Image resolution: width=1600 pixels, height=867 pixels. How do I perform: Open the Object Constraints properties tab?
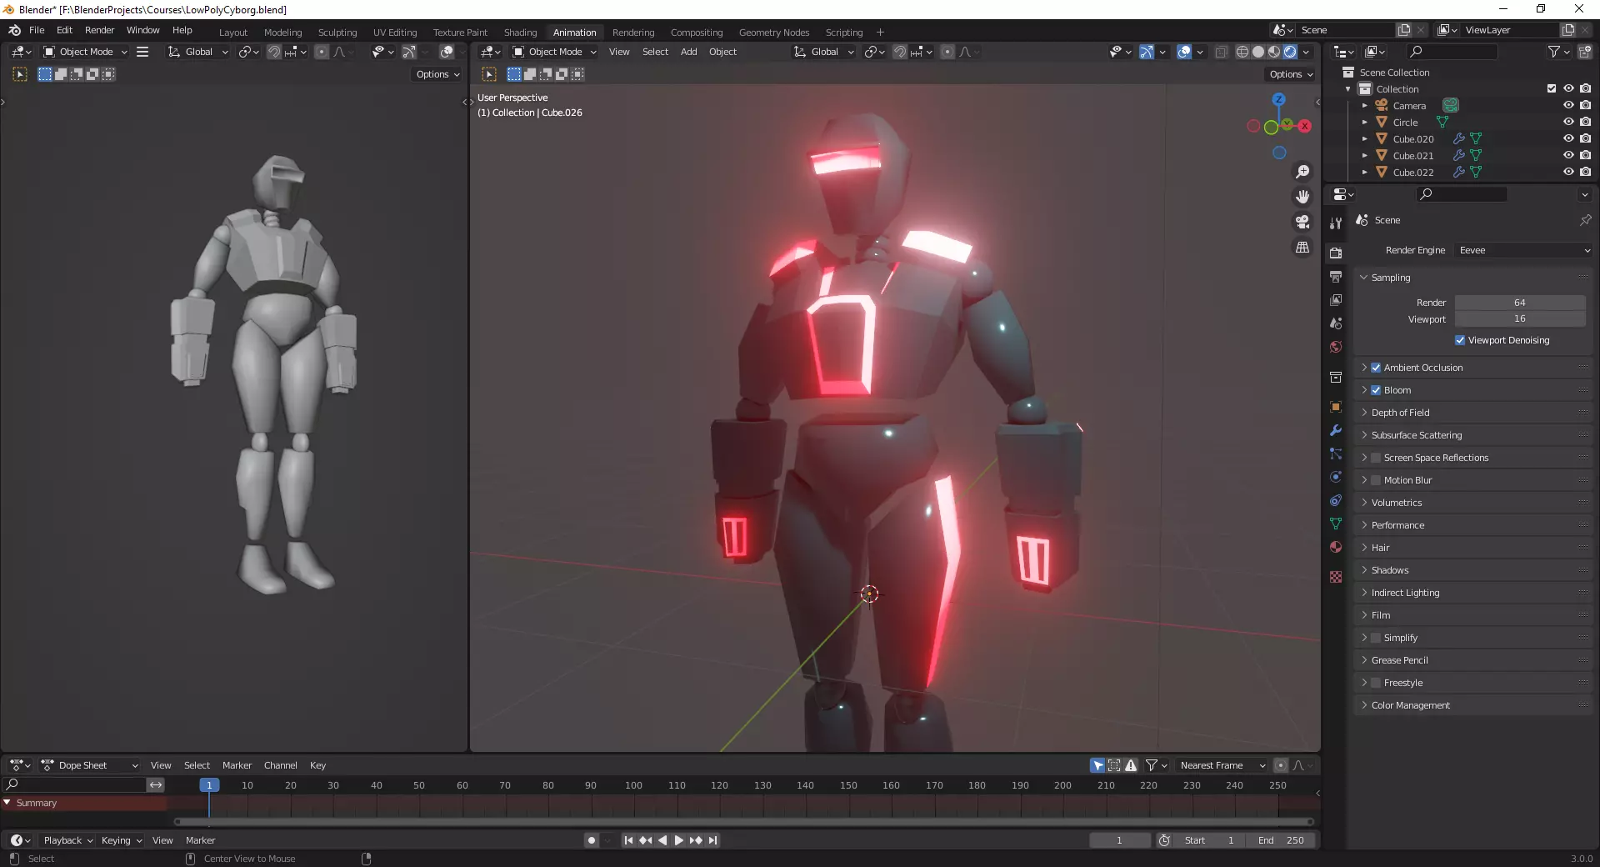click(x=1336, y=500)
